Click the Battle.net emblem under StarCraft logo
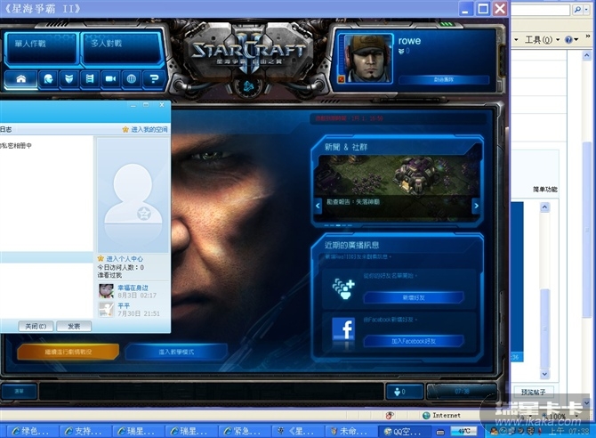This screenshot has height=438, width=596. coord(248,87)
